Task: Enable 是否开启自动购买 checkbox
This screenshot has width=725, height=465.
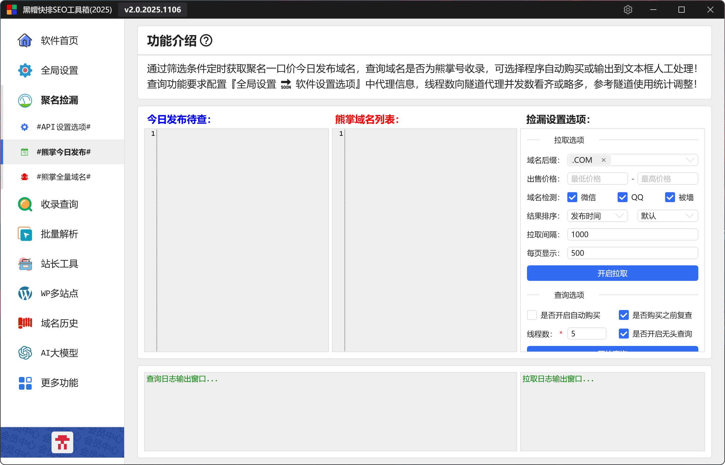Action: (x=532, y=315)
